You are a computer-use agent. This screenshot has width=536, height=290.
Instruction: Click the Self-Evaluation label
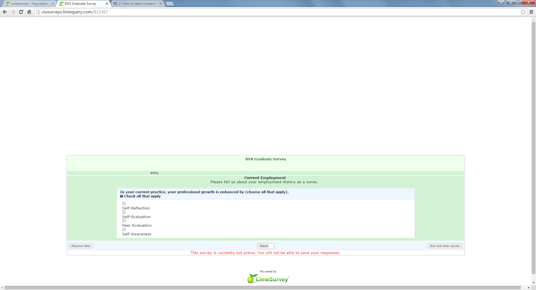[x=136, y=217]
